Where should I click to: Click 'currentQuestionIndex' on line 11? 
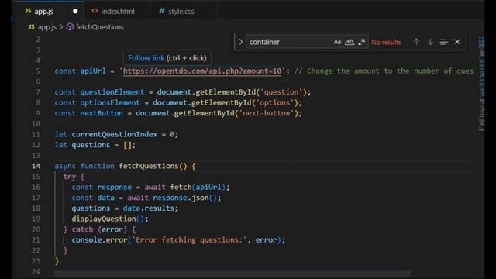pyautogui.click(x=114, y=134)
